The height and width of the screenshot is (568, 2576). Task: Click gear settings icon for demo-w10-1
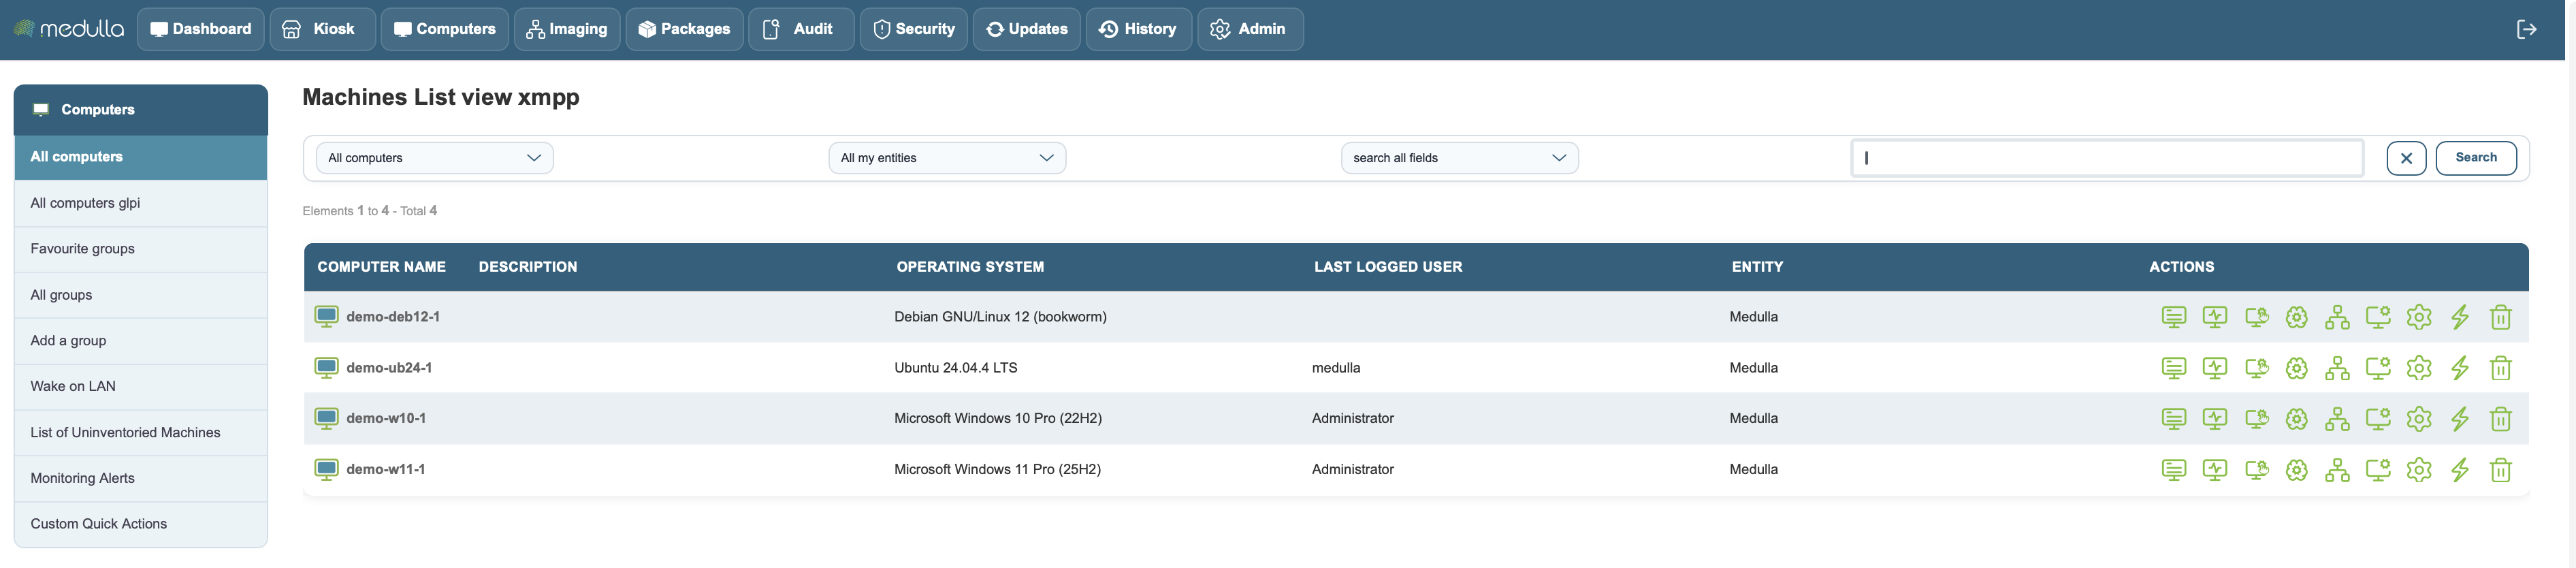click(2418, 419)
